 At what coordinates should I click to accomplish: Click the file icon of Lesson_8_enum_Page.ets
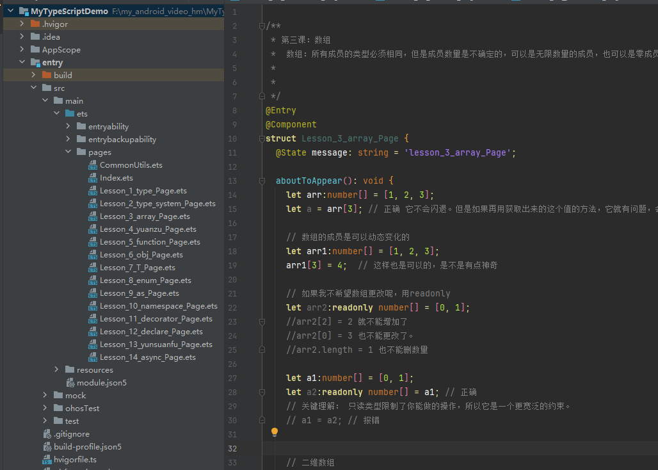pyautogui.click(x=93, y=280)
